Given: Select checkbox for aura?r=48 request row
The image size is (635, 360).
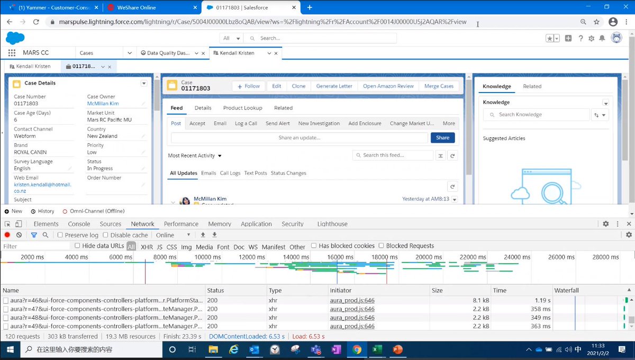Looking at the screenshot, I should click(x=6, y=318).
